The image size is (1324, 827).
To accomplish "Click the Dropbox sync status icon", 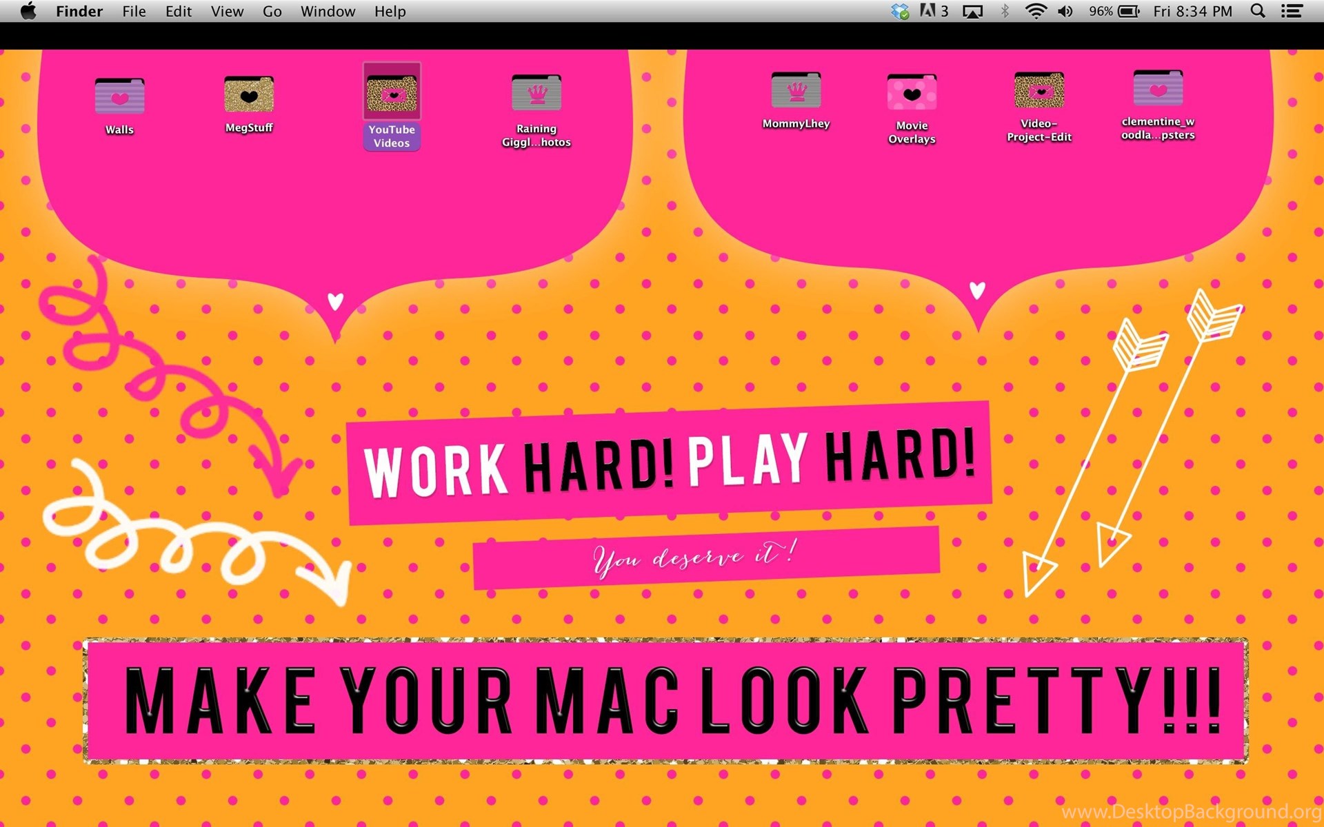I will pos(899,11).
